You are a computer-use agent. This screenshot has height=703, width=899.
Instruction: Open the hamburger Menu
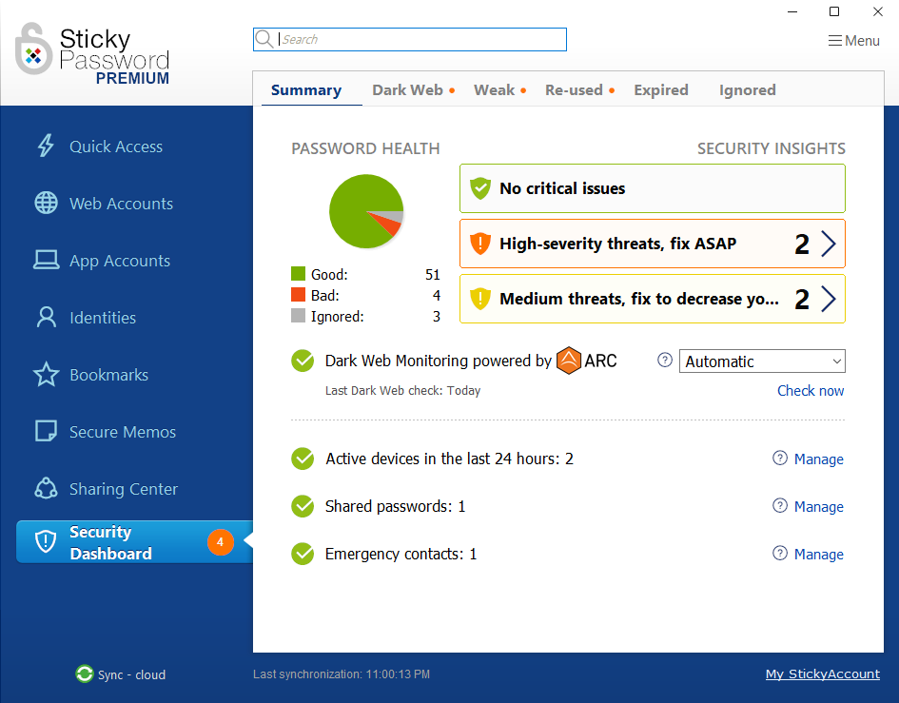coord(853,41)
